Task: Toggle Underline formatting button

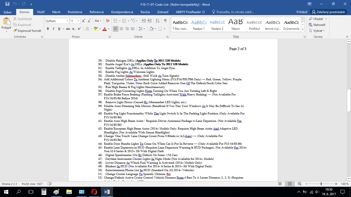Action: click(59, 29)
